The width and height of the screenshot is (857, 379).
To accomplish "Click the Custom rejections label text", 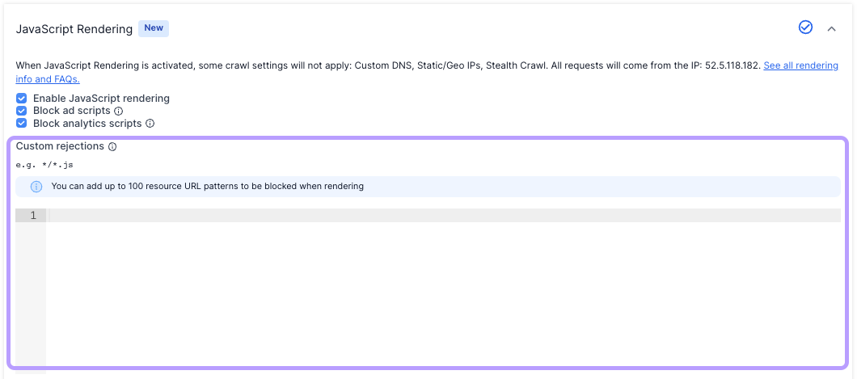I will [60, 146].
